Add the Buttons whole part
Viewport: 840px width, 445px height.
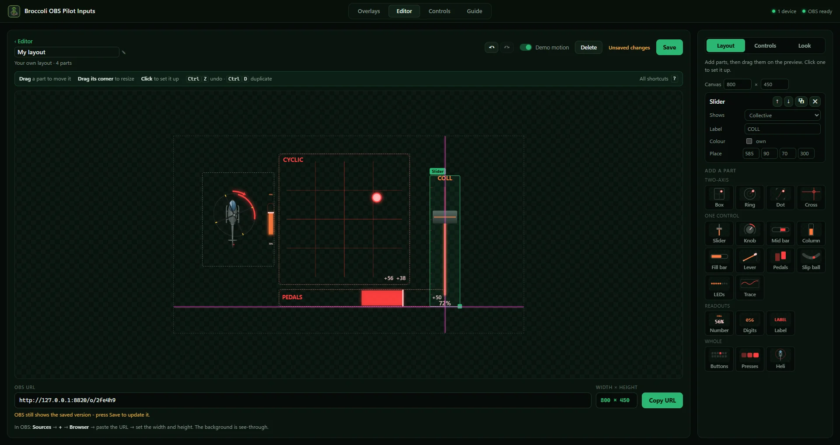click(x=719, y=359)
